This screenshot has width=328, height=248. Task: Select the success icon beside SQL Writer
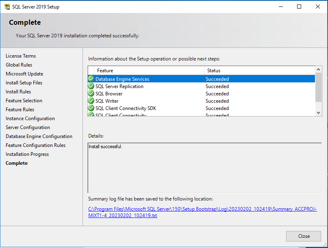click(x=91, y=101)
